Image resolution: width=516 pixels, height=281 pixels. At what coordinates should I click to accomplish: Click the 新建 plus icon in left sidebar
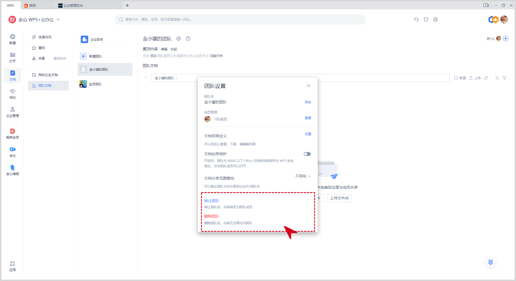(x=13, y=37)
